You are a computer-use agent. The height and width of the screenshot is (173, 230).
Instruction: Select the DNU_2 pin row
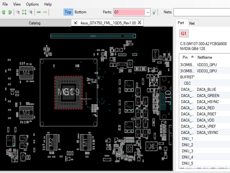204,145
